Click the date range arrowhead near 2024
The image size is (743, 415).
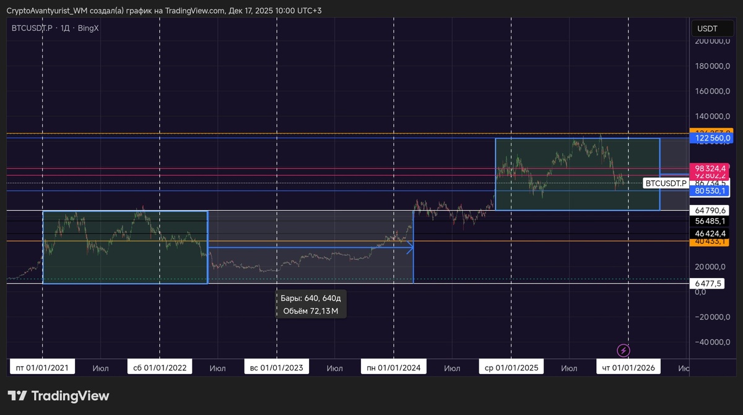tap(409, 248)
